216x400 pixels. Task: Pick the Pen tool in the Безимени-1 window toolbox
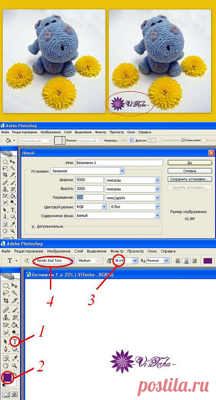click(5, 348)
